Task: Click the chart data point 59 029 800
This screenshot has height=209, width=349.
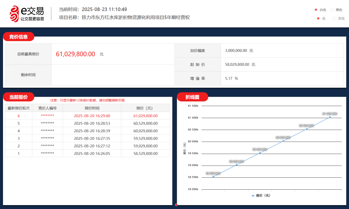Action: coord(236,165)
